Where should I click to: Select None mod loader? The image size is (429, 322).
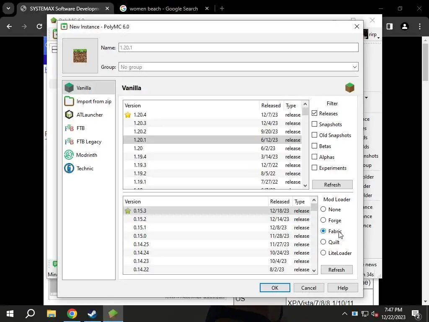point(323,209)
